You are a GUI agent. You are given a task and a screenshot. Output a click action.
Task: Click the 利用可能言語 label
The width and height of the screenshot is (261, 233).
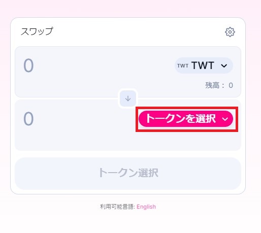(x=117, y=207)
